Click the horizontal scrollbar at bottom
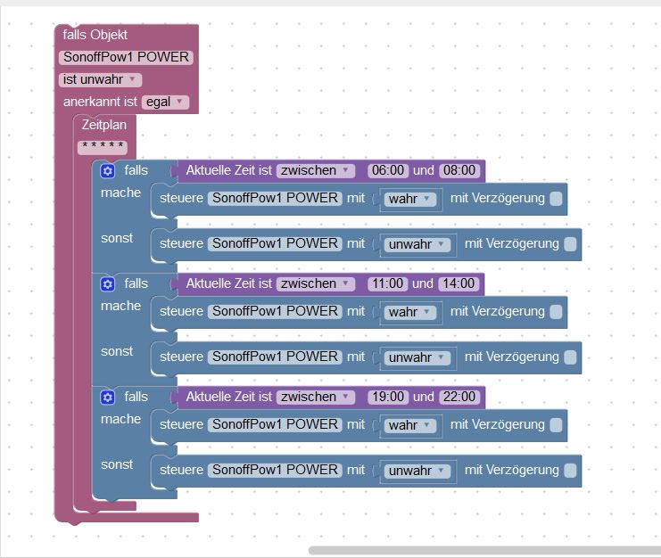The image size is (661, 558). click(484, 550)
